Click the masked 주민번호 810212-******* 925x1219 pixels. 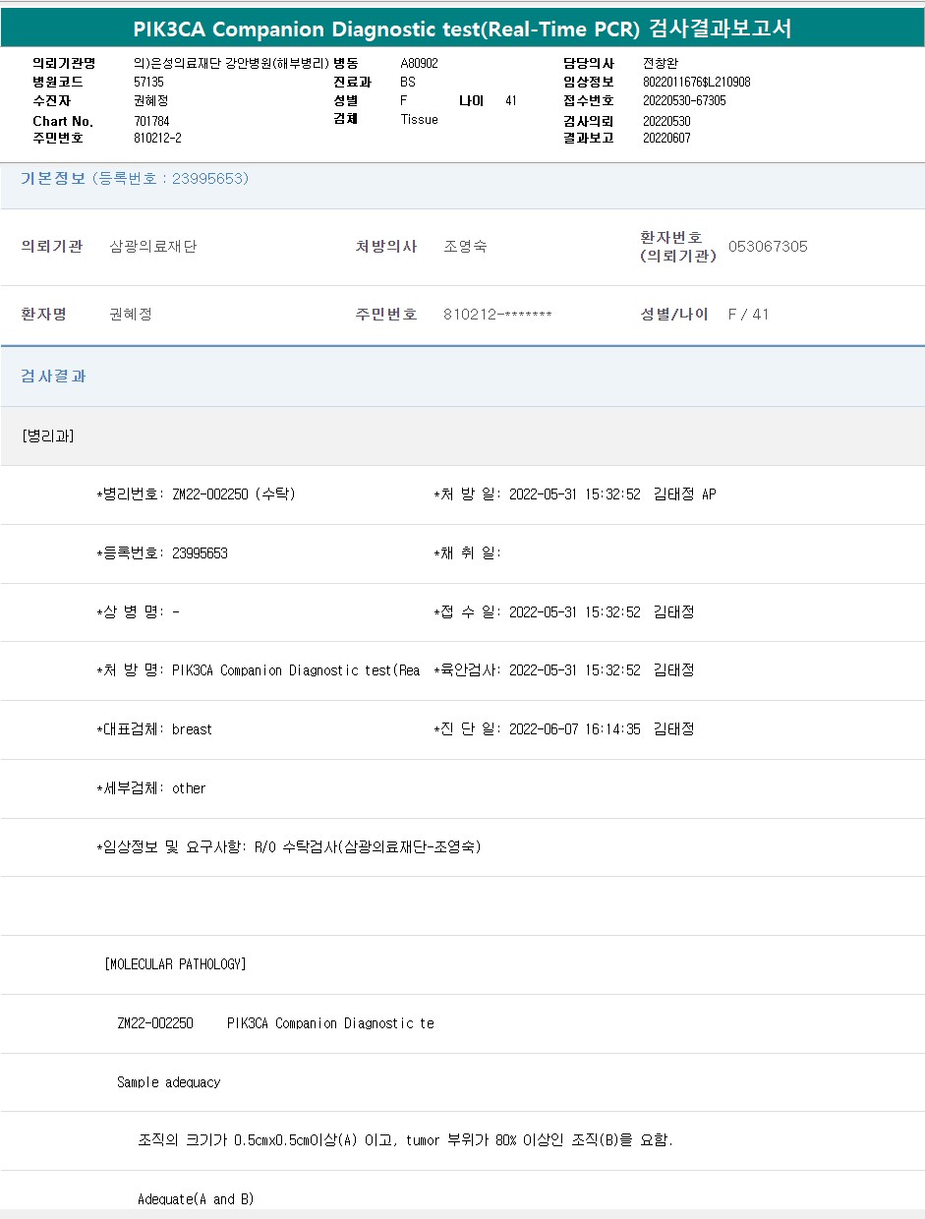click(x=497, y=315)
